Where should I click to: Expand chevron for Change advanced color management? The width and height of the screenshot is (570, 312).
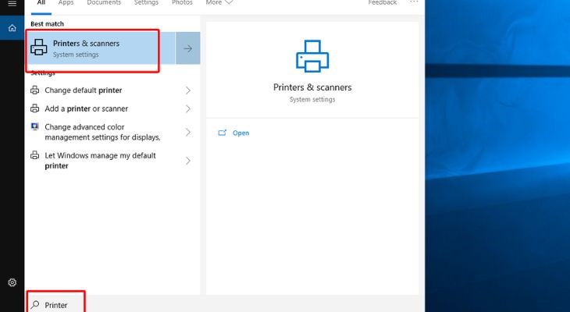pyautogui.click(x=188, y=132)
